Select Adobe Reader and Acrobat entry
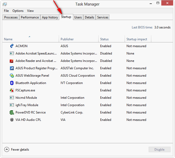The height and width of the screenshot is (158, 175). (36, 61)
